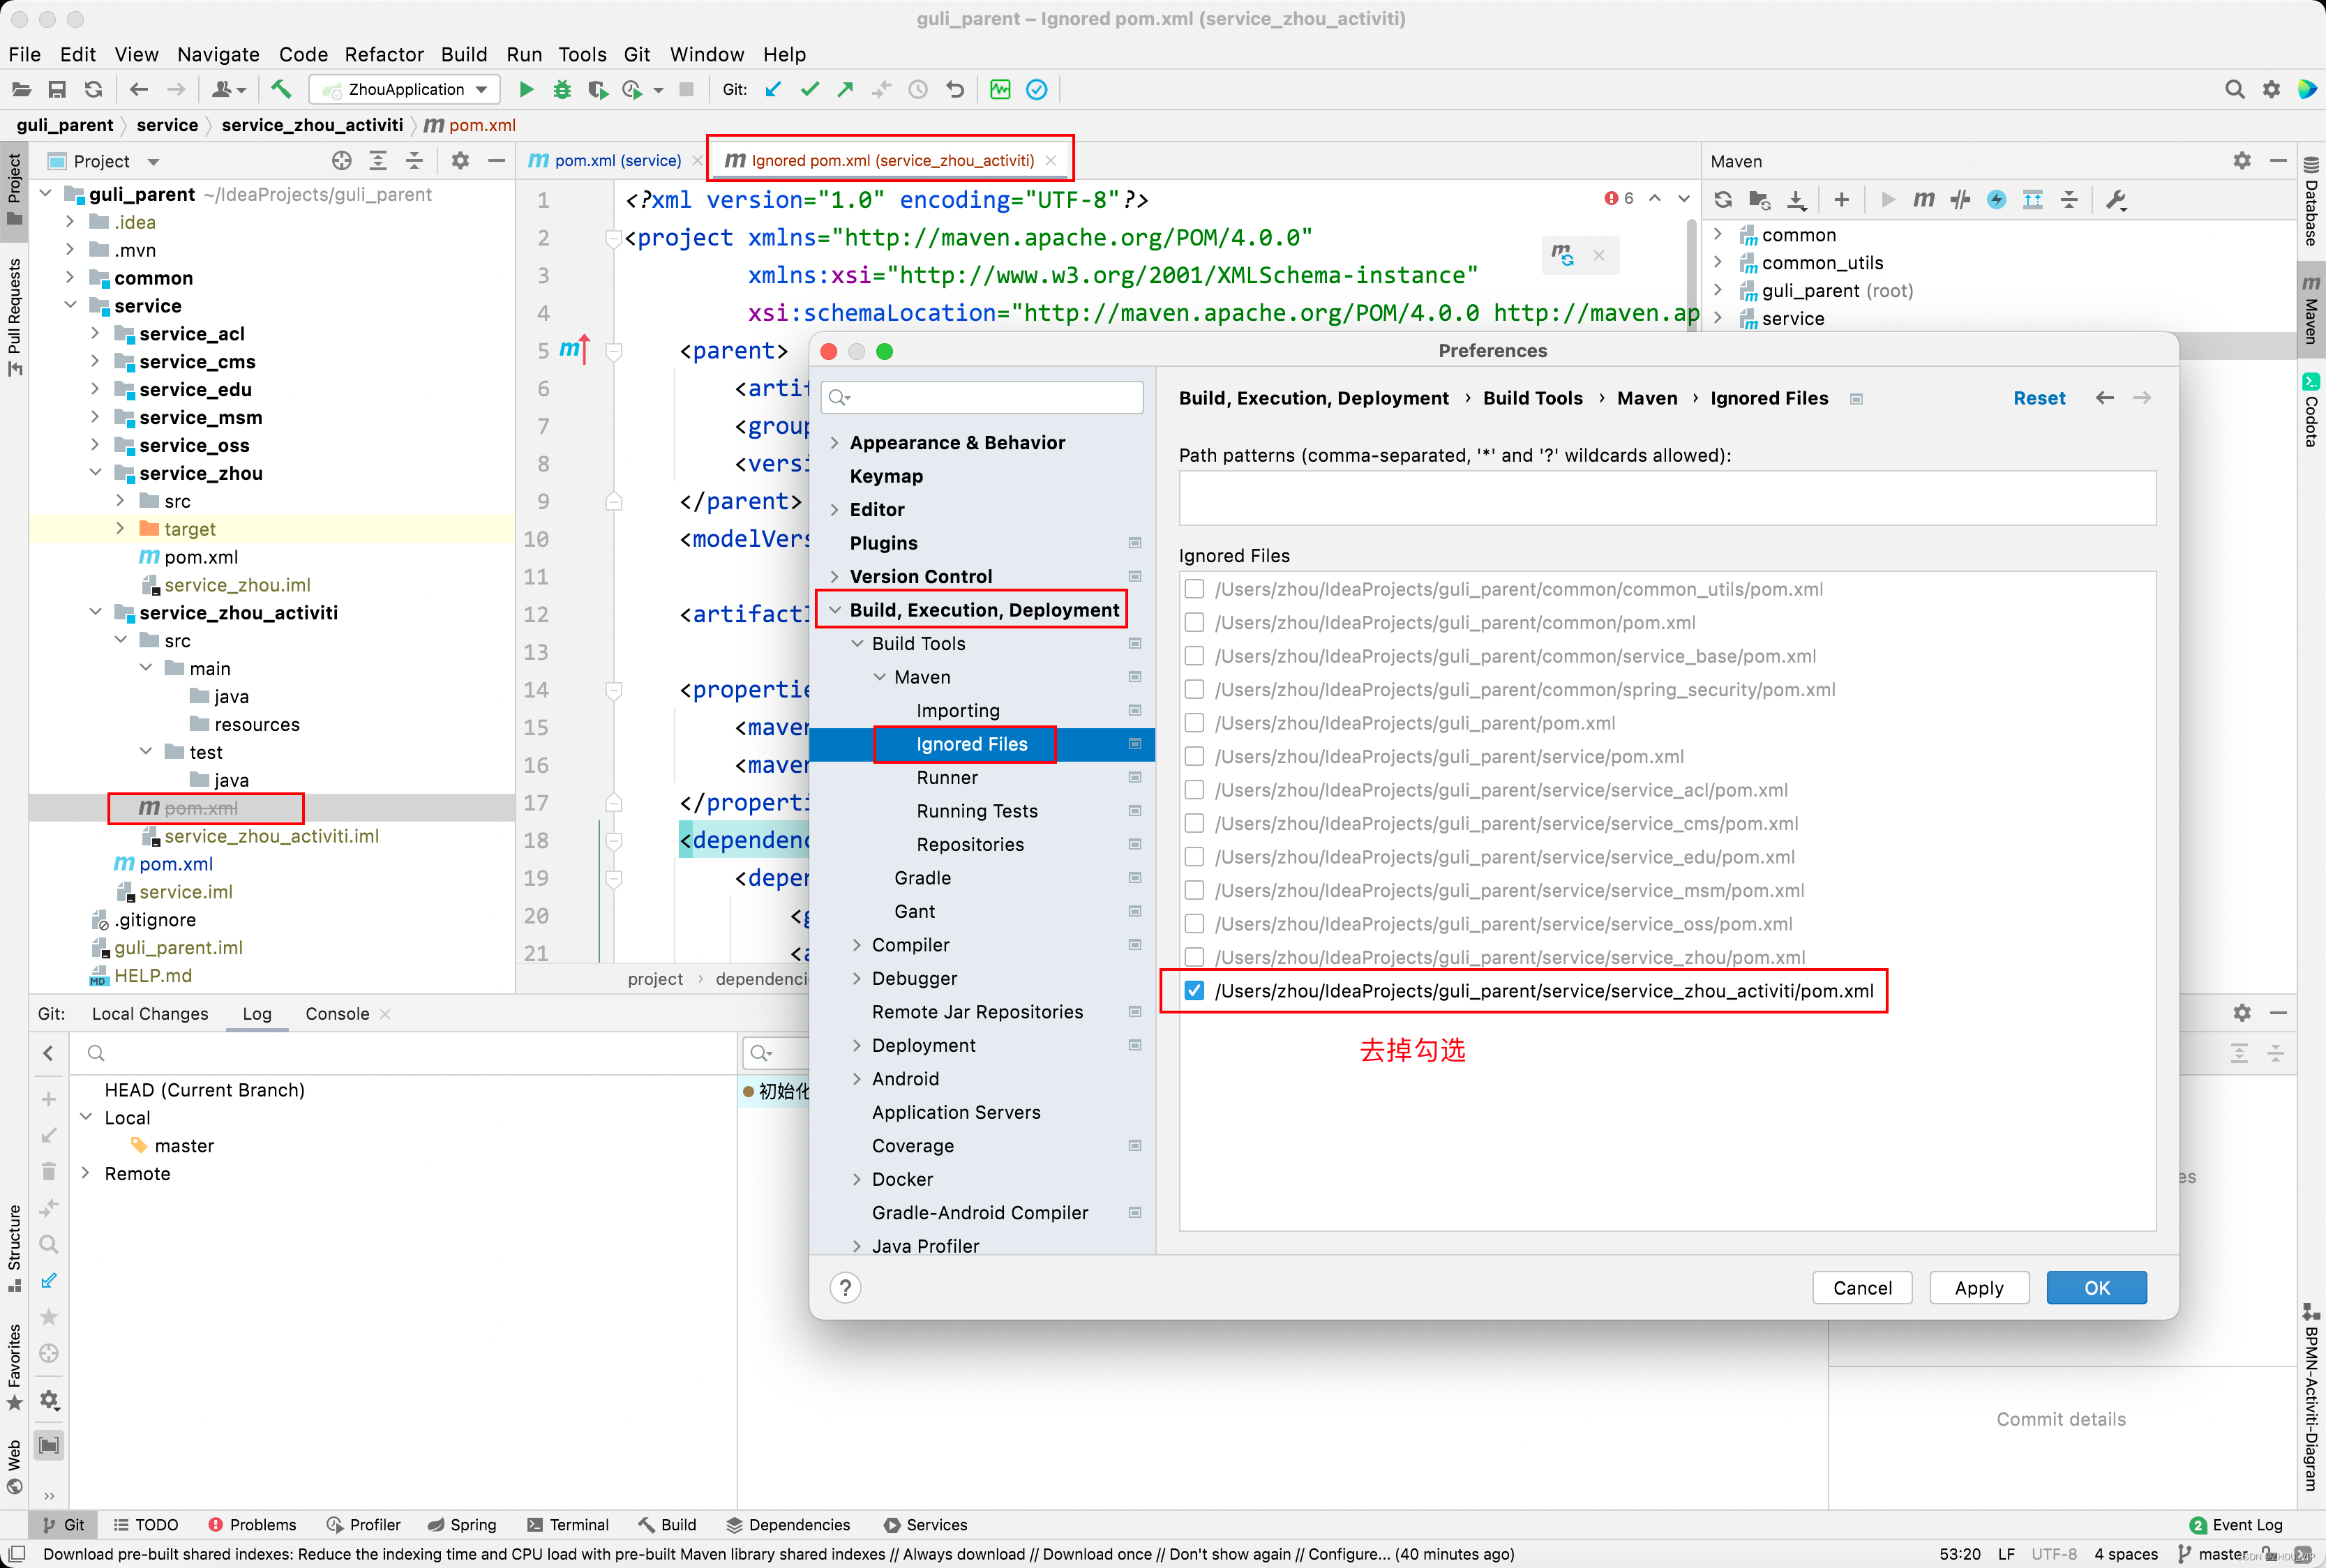
Task: Click Maven add project plus icon
Action: pyautogui.click(x=1841, y=200)
